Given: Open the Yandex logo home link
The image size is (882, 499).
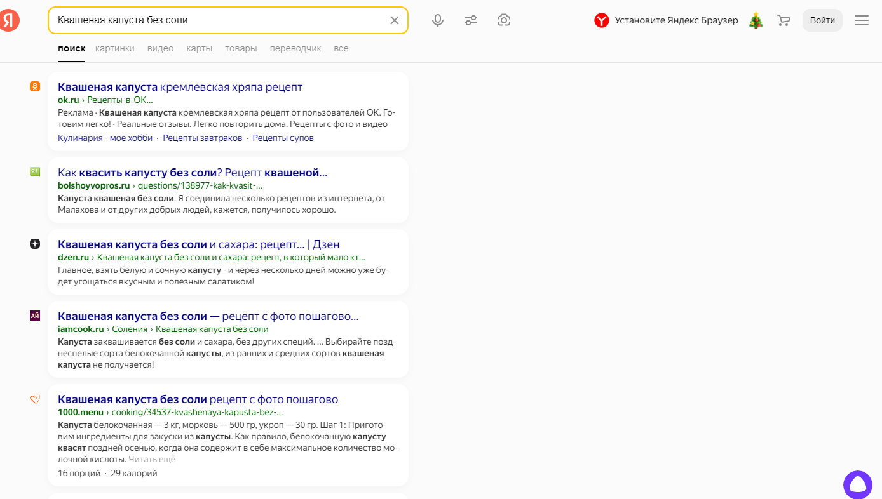Looking at the screenshot, I should tap(9, 20).
